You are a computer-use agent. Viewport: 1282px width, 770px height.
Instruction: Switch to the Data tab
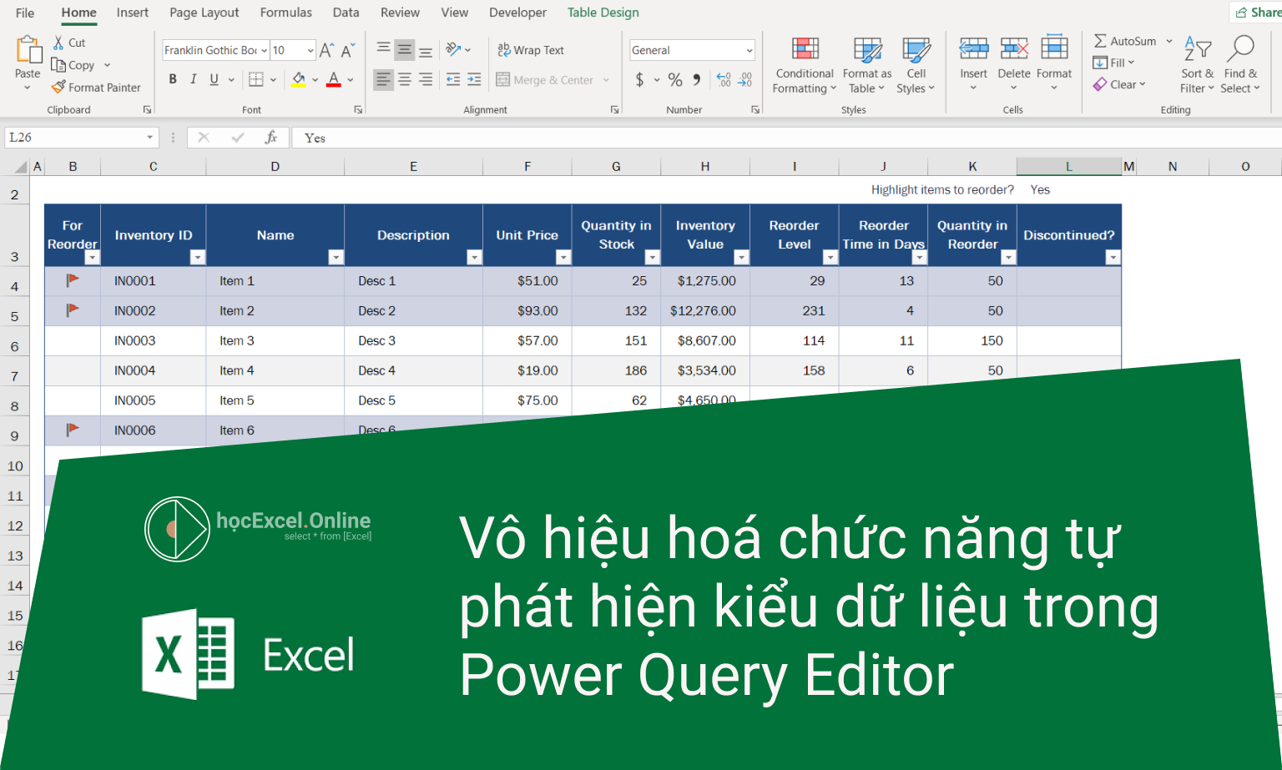[346, 13]
